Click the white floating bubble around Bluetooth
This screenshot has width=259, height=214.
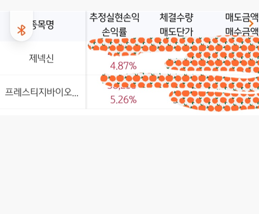click(x=22, y=26)
